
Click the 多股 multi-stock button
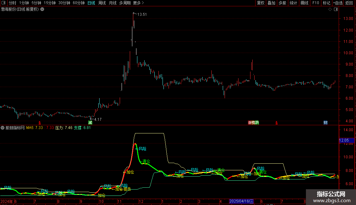(282, 3)
